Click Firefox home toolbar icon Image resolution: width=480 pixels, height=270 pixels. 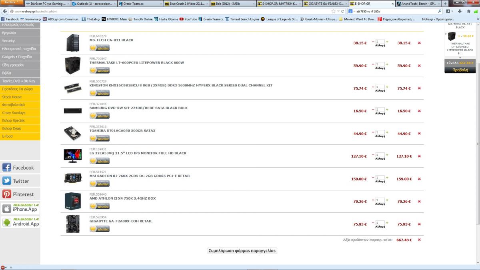468,11
